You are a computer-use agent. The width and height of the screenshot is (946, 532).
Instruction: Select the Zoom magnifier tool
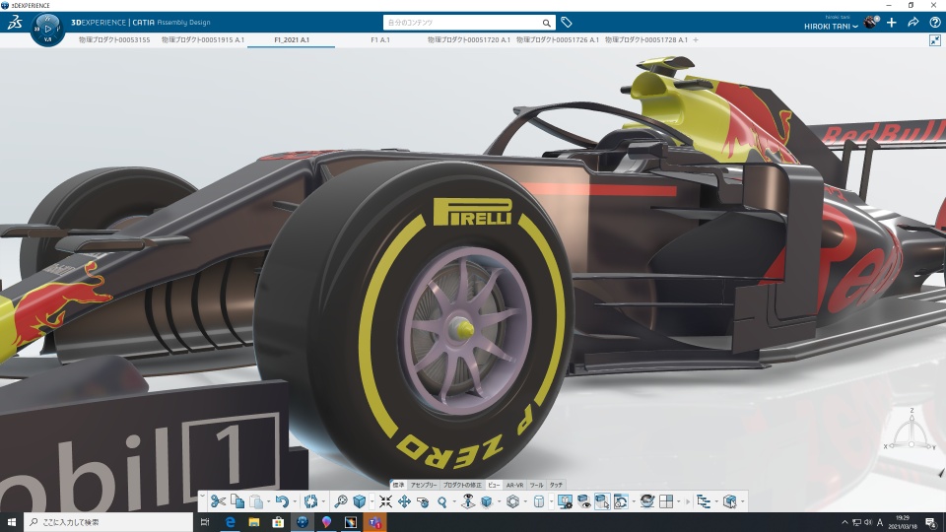pyautogui.click(x=441, y=501)
